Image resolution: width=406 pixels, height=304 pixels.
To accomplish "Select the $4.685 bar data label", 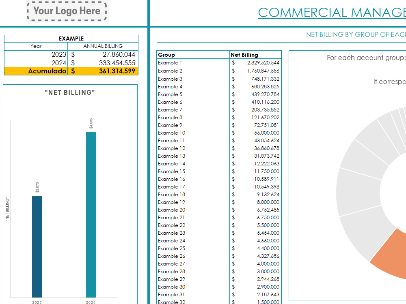I will (91, 123).
